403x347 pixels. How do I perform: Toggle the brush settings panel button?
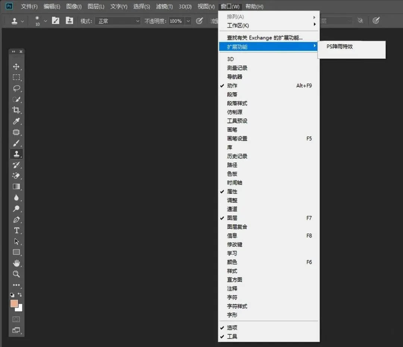(56, 21)
